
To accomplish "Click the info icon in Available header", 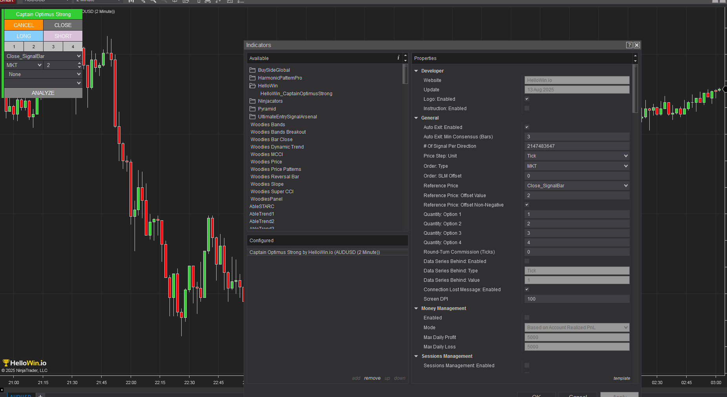I will point(398,58).
